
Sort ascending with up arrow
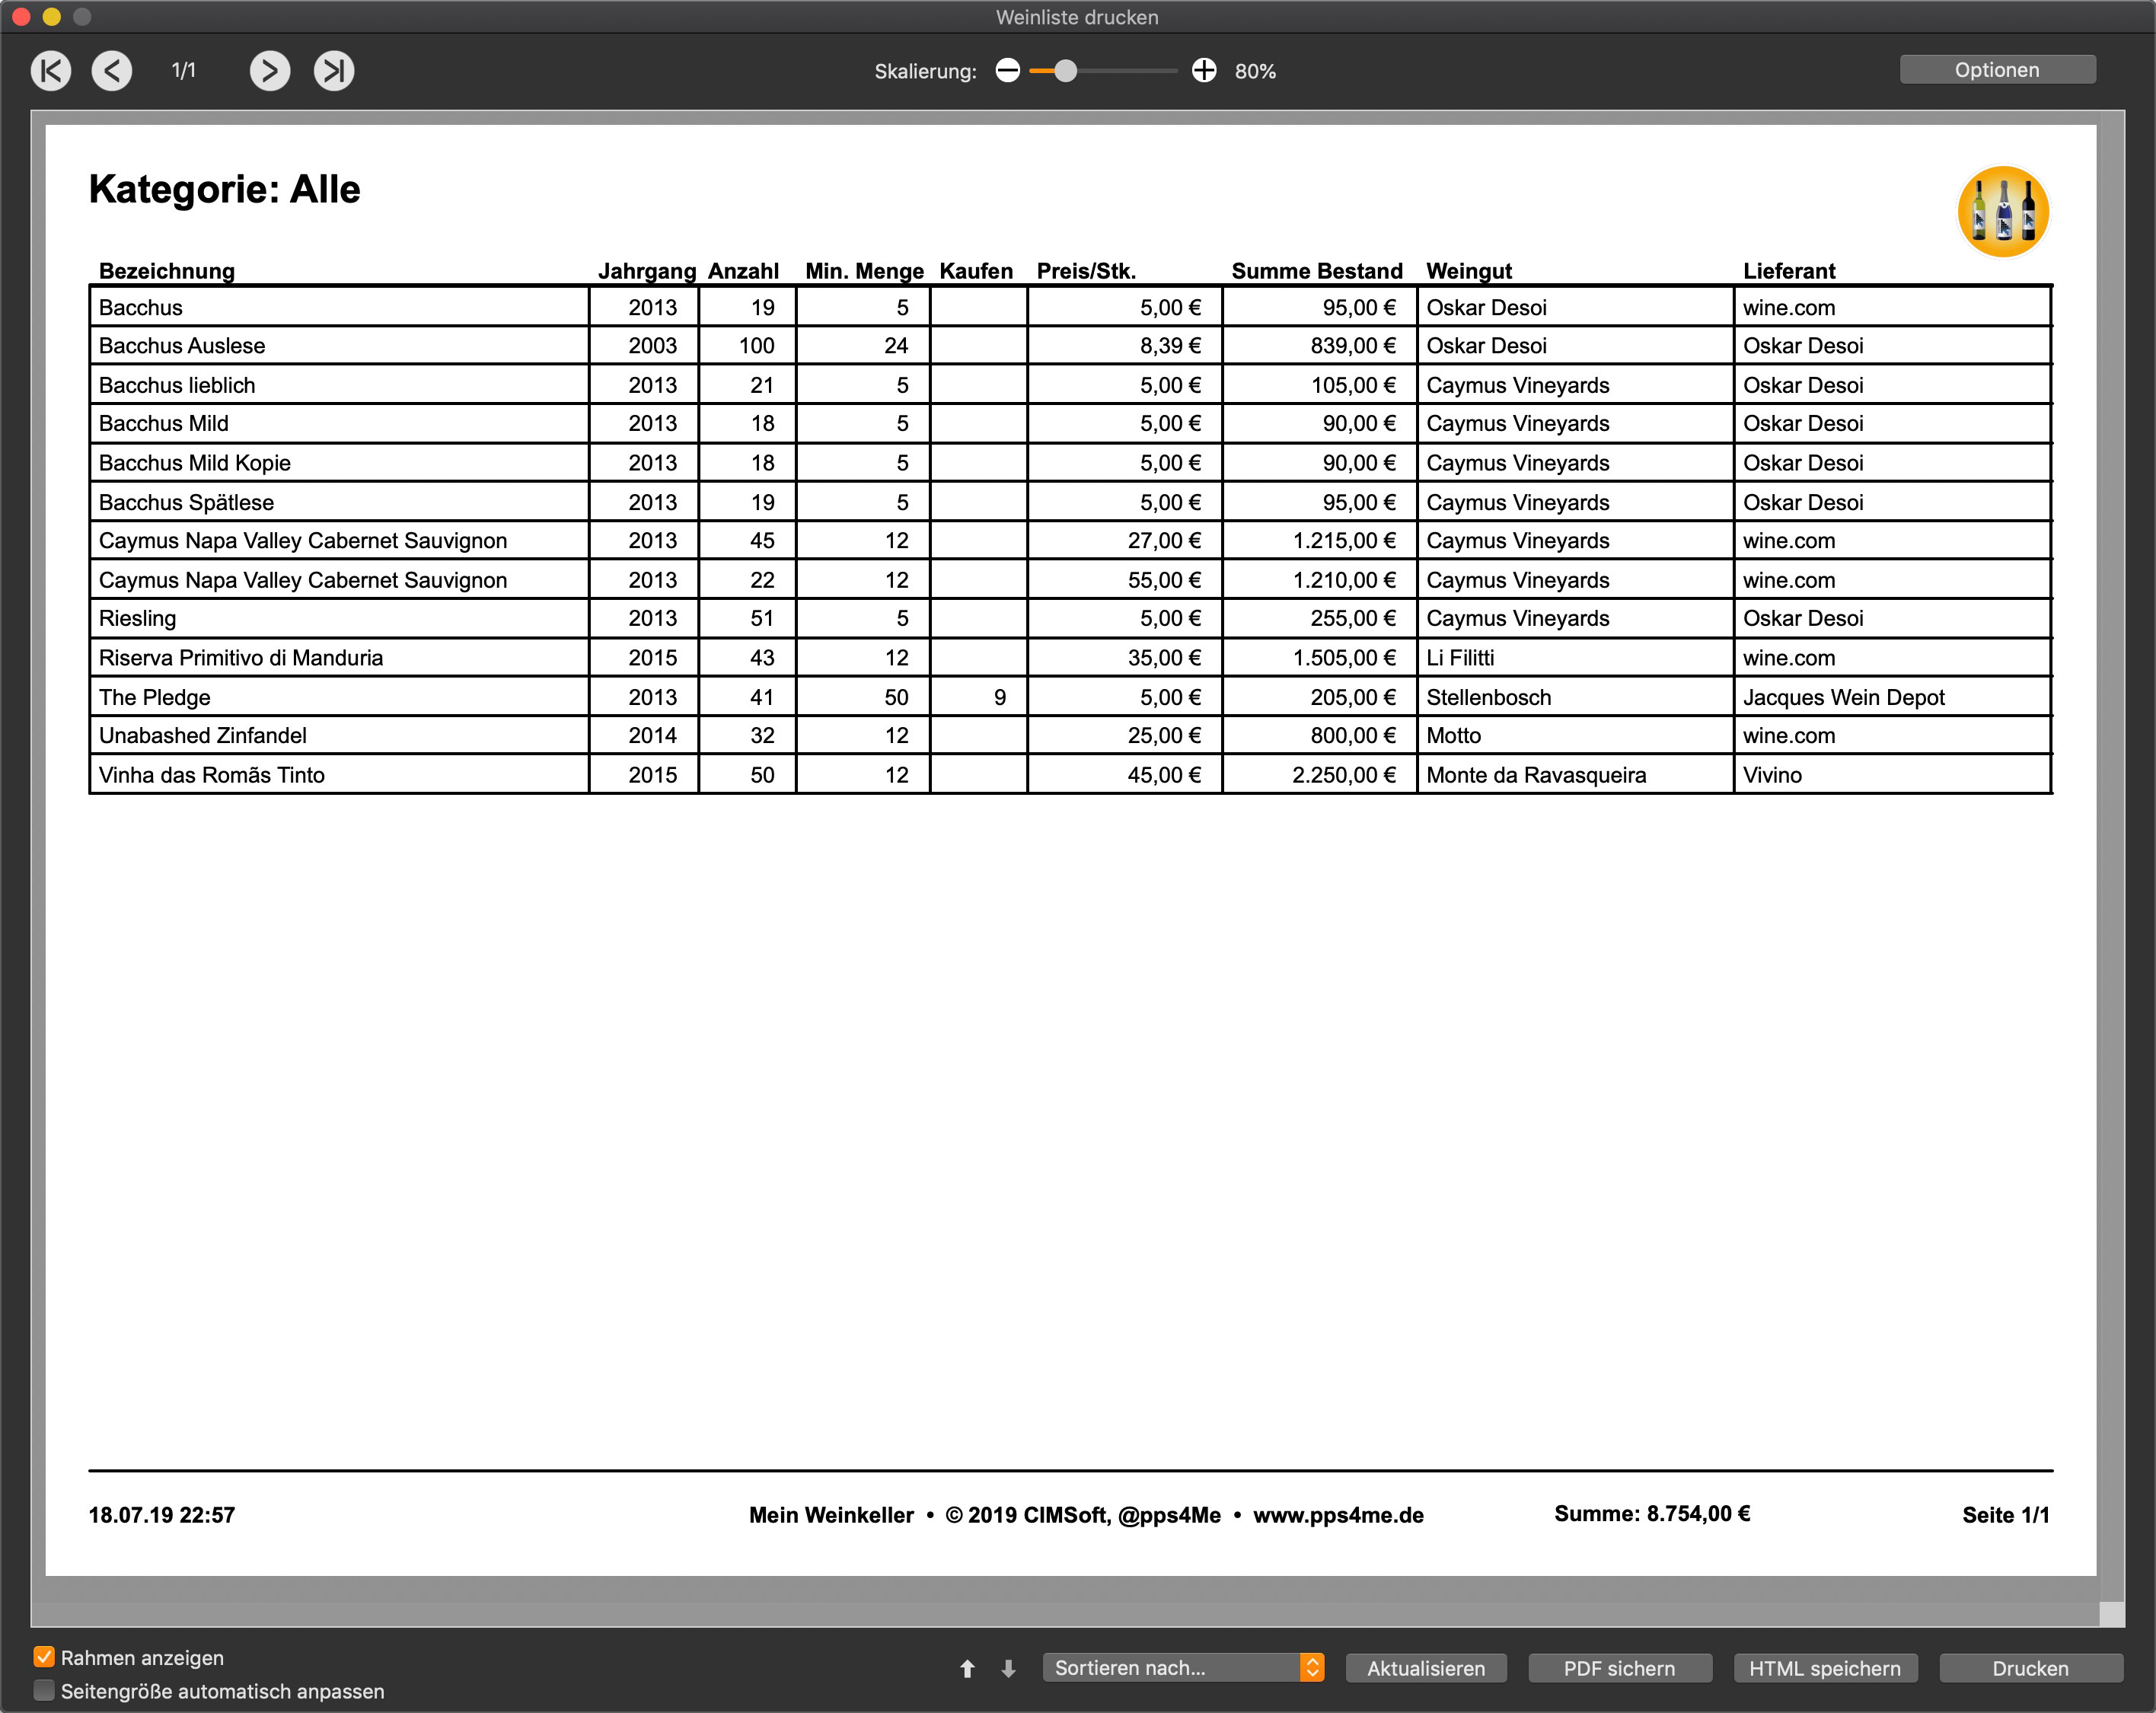[967, 1668]
